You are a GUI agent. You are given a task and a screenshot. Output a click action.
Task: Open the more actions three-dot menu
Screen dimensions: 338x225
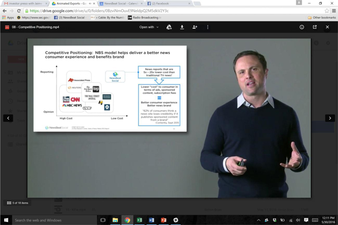207,27
